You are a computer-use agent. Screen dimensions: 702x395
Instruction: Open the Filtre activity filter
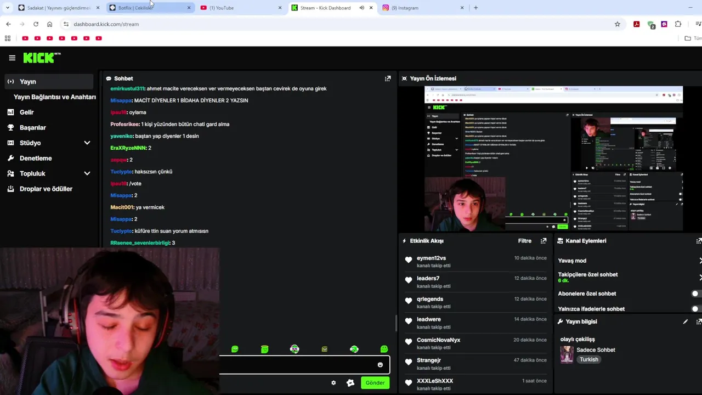point(525,241)
